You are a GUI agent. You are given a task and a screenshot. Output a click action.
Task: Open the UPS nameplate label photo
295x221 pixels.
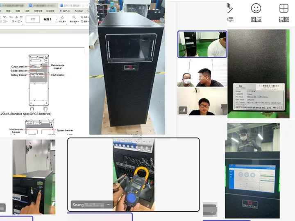click(x=258, y=74)
